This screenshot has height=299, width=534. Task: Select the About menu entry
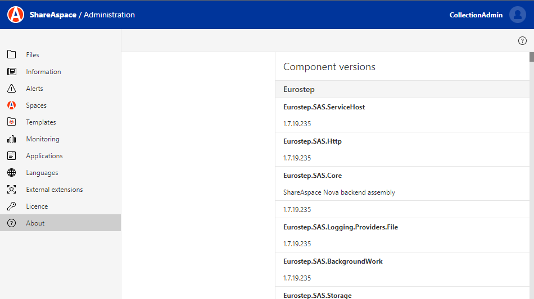[35, 223]
